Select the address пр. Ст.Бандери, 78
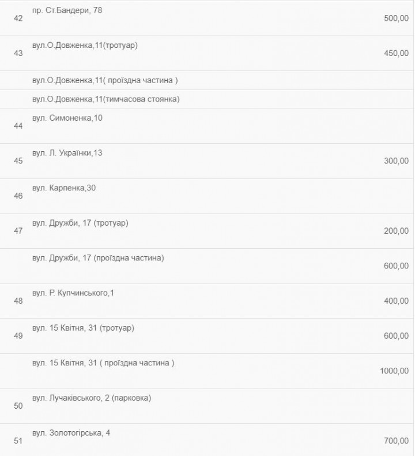 click(67, 10)
